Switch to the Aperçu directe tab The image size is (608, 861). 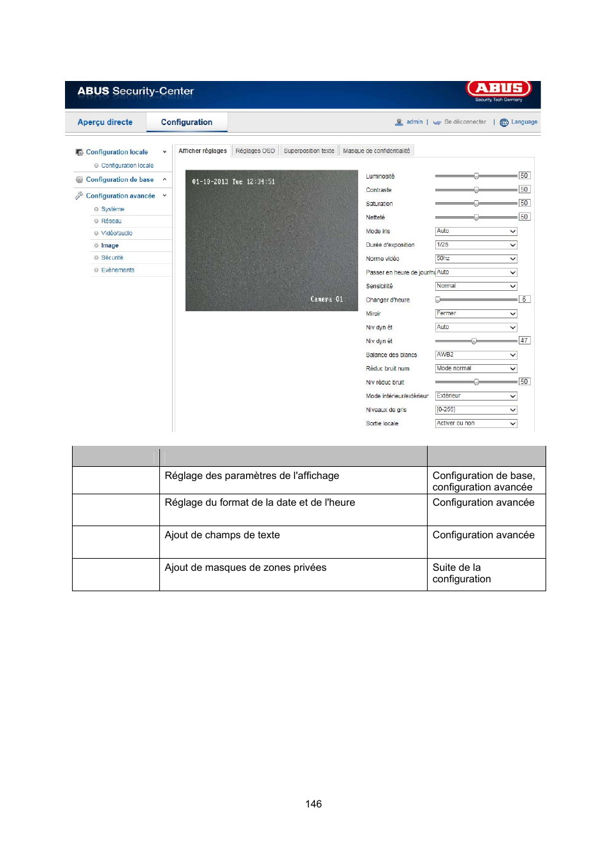105,122
